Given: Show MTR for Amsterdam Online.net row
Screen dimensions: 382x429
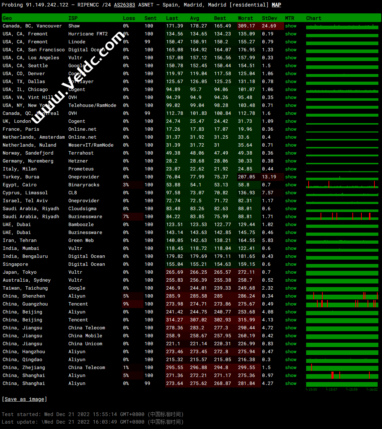Looking at the screenshot, I should coord(291,137).
